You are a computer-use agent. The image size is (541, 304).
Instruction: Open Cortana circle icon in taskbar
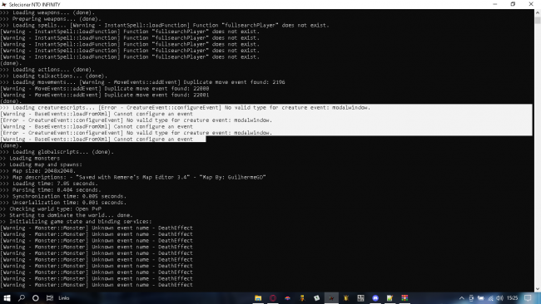tap(36, 298)
